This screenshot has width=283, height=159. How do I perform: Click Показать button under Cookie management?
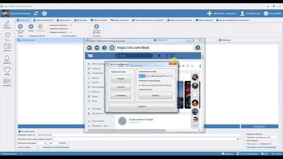[x=121, y=79]
